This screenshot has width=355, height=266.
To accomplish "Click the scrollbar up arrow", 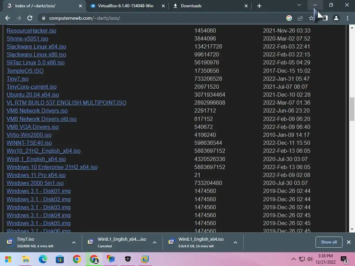I will pos(352,28).
